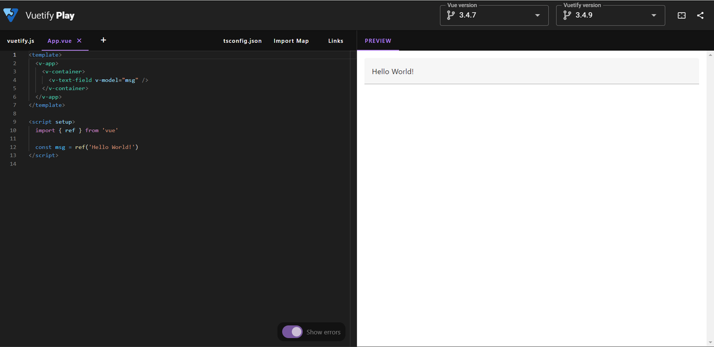Click the Hello World! text field in preview
The image size is (714, 347).
[x=531, y=71]
